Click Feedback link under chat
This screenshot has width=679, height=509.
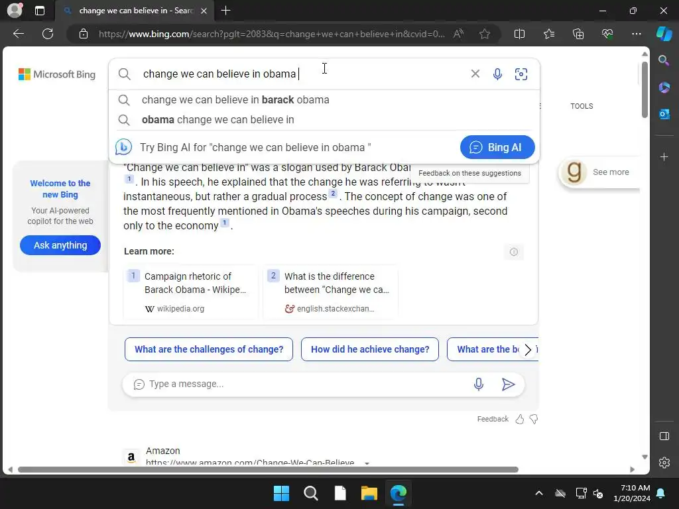[x=493, y=419]
